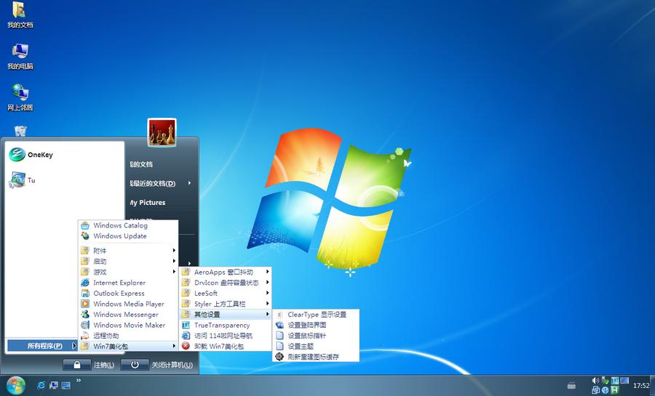This screenshot has width=655, height=396.
Task: Click the TrueTransparency icon
Action: click(186, 325)
